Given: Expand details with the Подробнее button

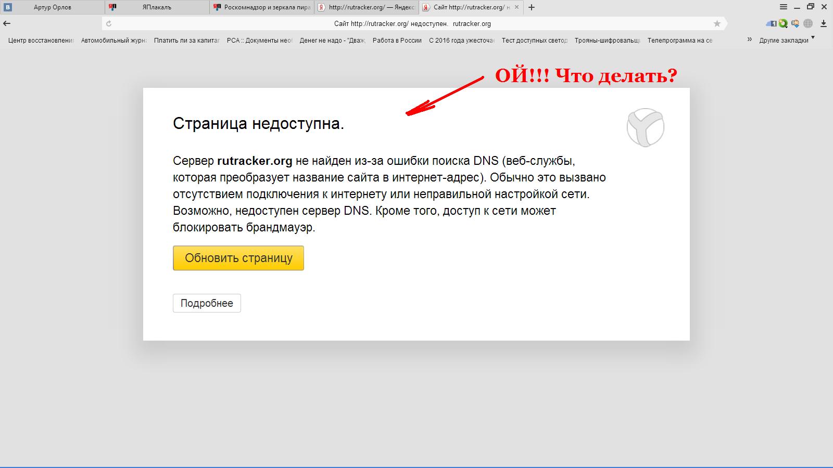Looking at the screenshot, I should (207, 303).
